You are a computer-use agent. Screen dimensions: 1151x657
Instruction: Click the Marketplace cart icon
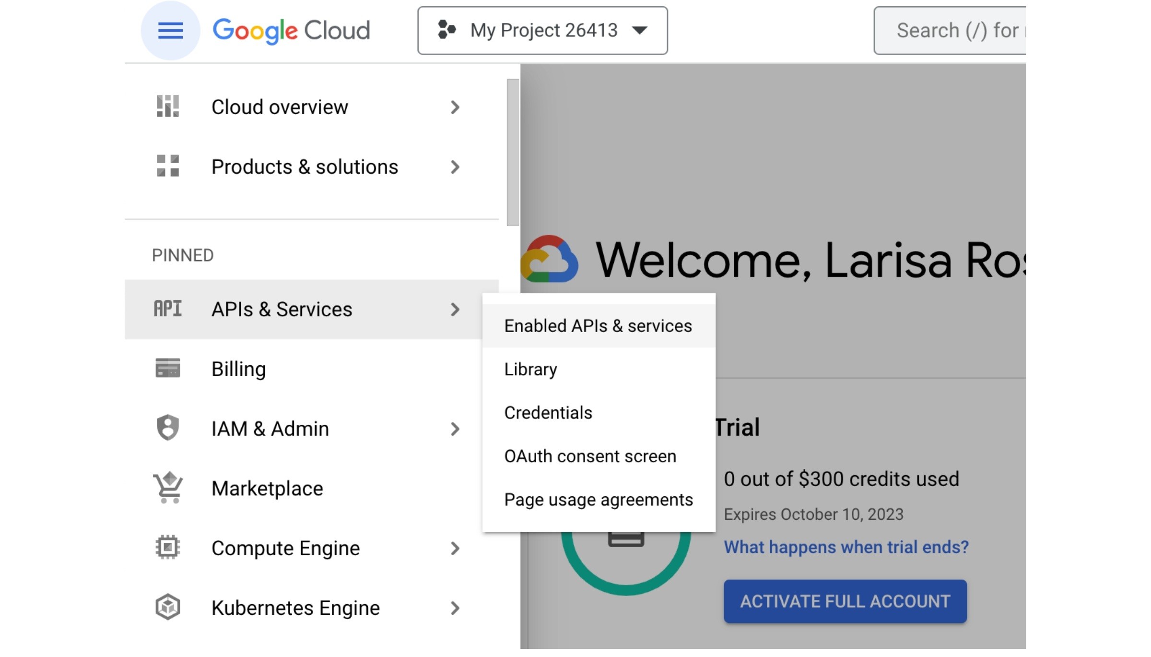168,488
